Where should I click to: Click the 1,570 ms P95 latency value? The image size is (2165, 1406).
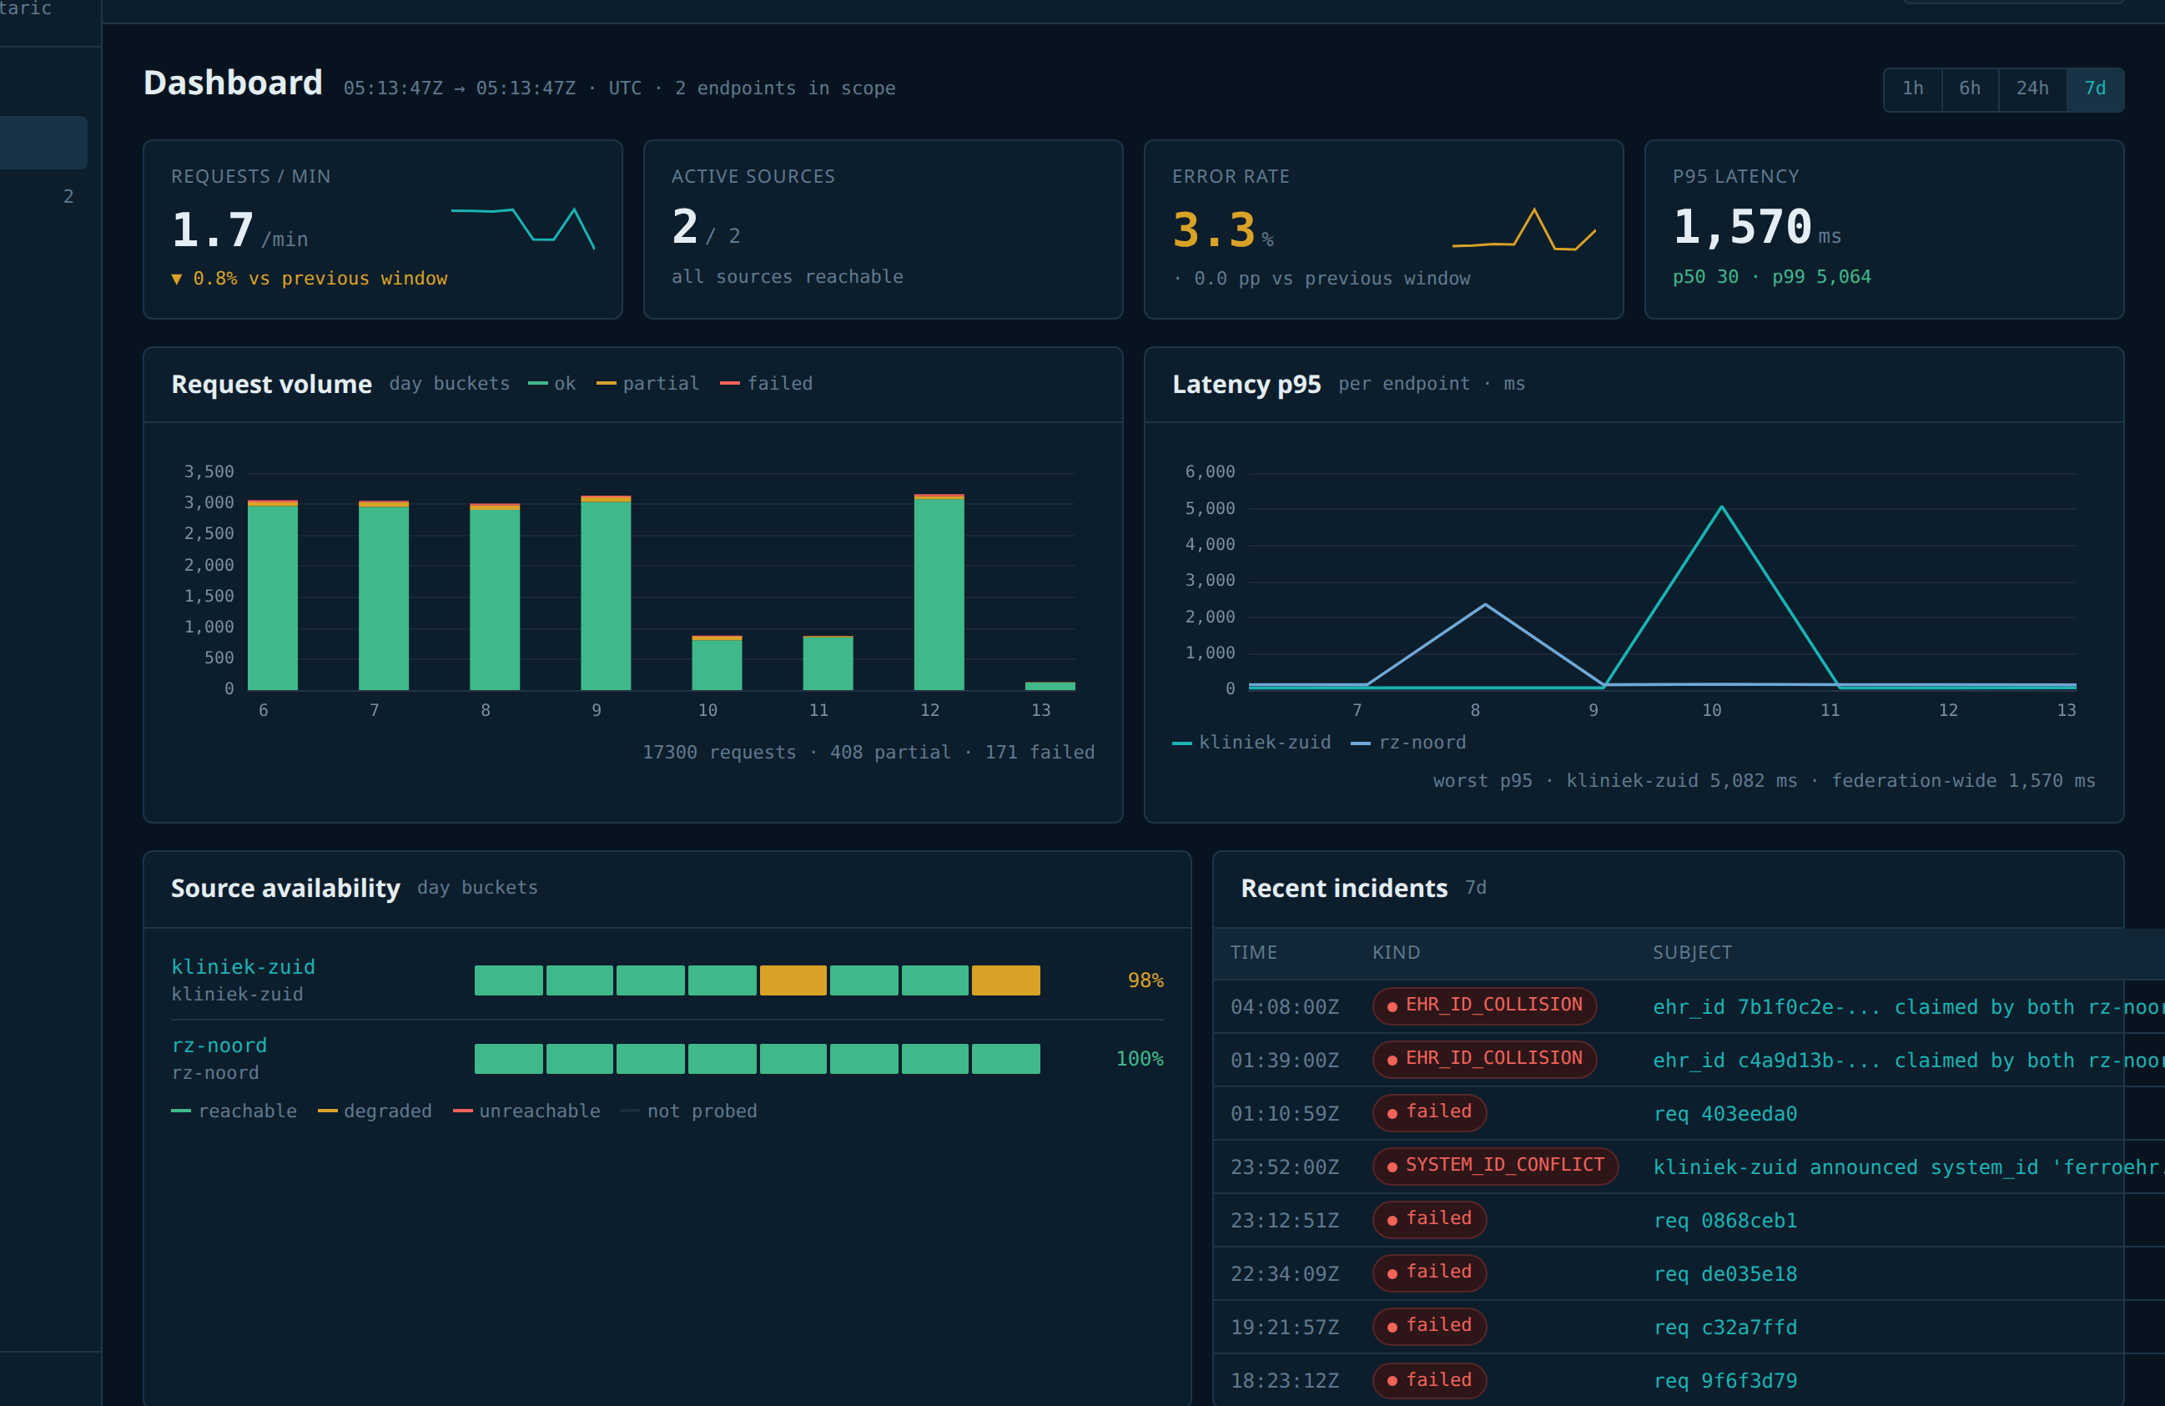(x=1756, y=227)
